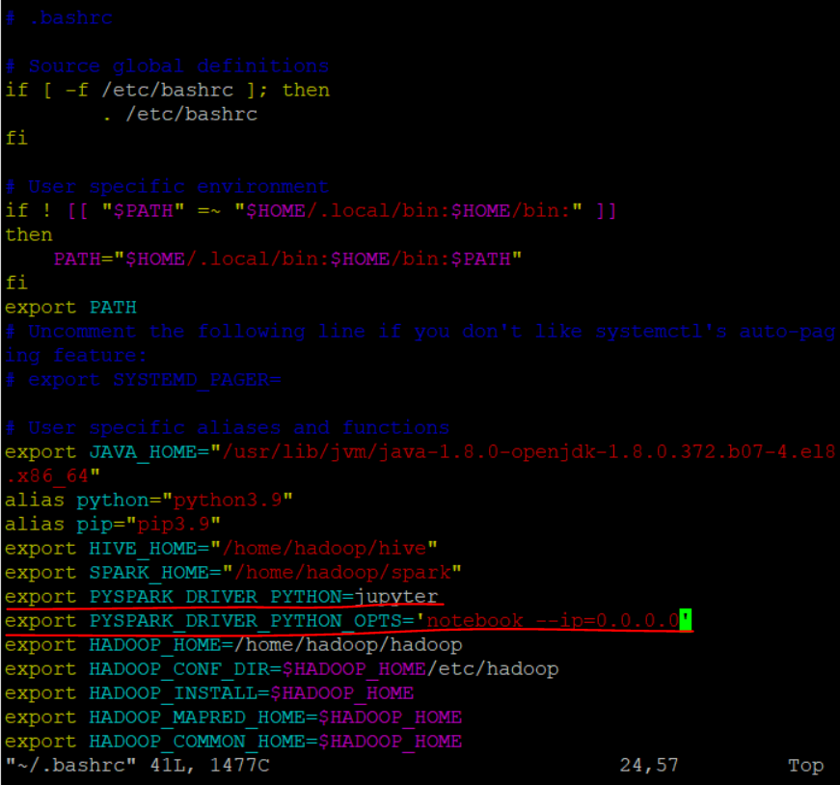Click the '# Source global definitions' comment
Viewport: 840px width, 785px height.
(167, 67)
